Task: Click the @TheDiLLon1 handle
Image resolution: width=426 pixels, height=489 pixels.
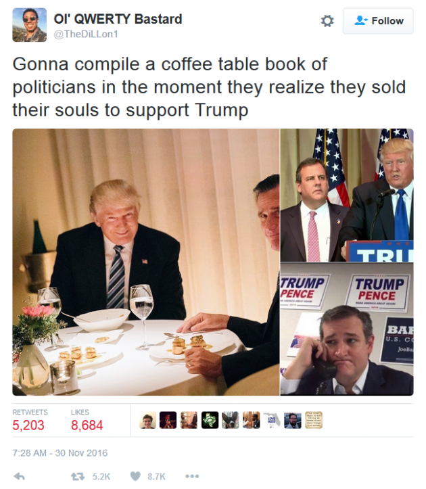Action: (86, 34)
